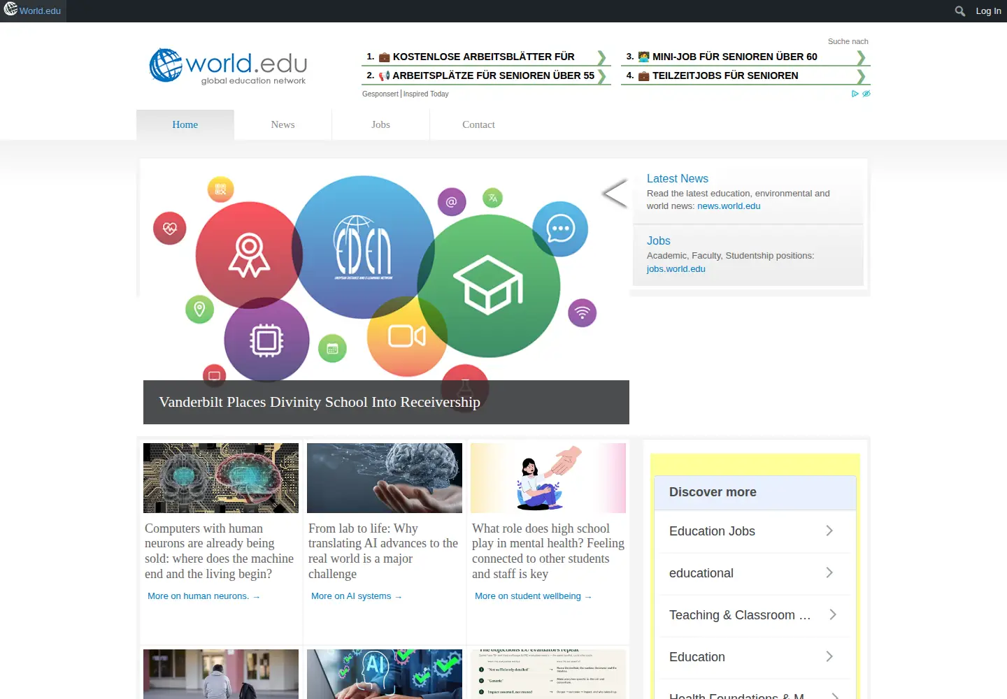Switch to the News tab
This screenshot has height=699, width=1007.
click(x=283, y=124)
